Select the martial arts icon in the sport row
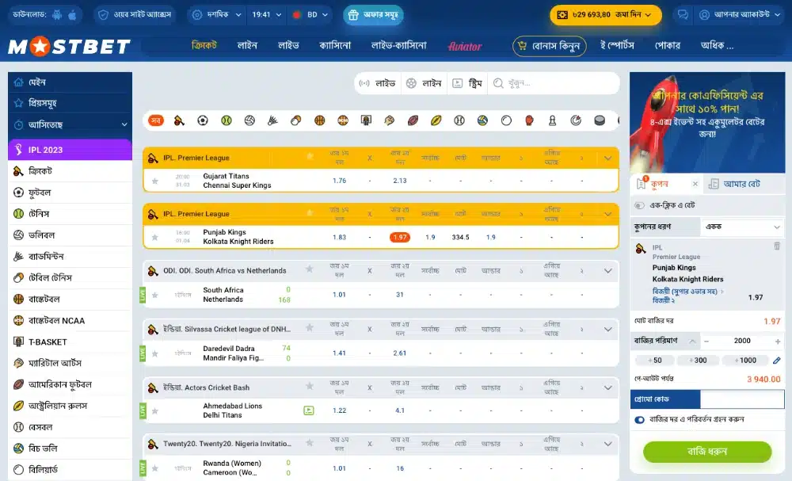This screenshot has height=481, width=792. (390, 120)
